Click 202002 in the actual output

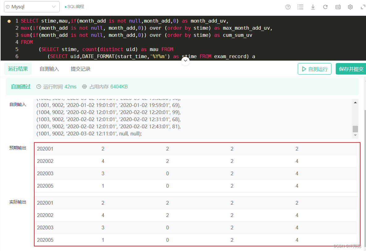click(x=45, y=215)
